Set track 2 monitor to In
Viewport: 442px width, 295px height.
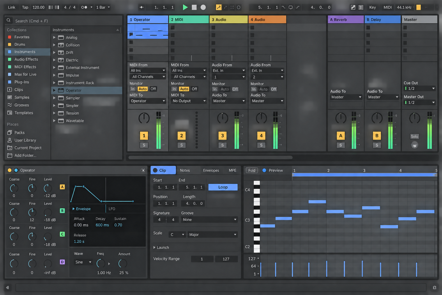pos(174,89)
